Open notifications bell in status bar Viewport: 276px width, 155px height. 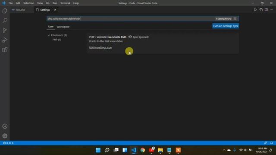272,143
